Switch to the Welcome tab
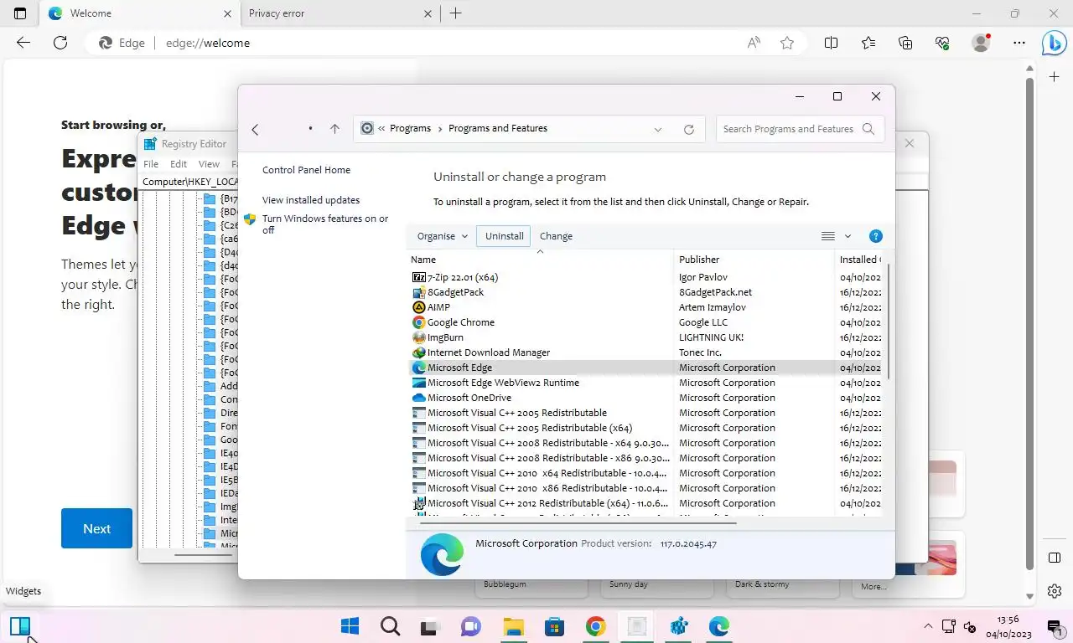 click(x=140, y=13)
